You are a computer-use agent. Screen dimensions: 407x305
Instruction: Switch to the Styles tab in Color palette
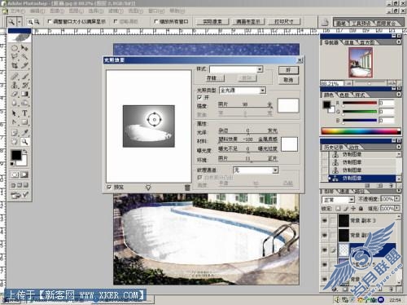pos(361,95)
